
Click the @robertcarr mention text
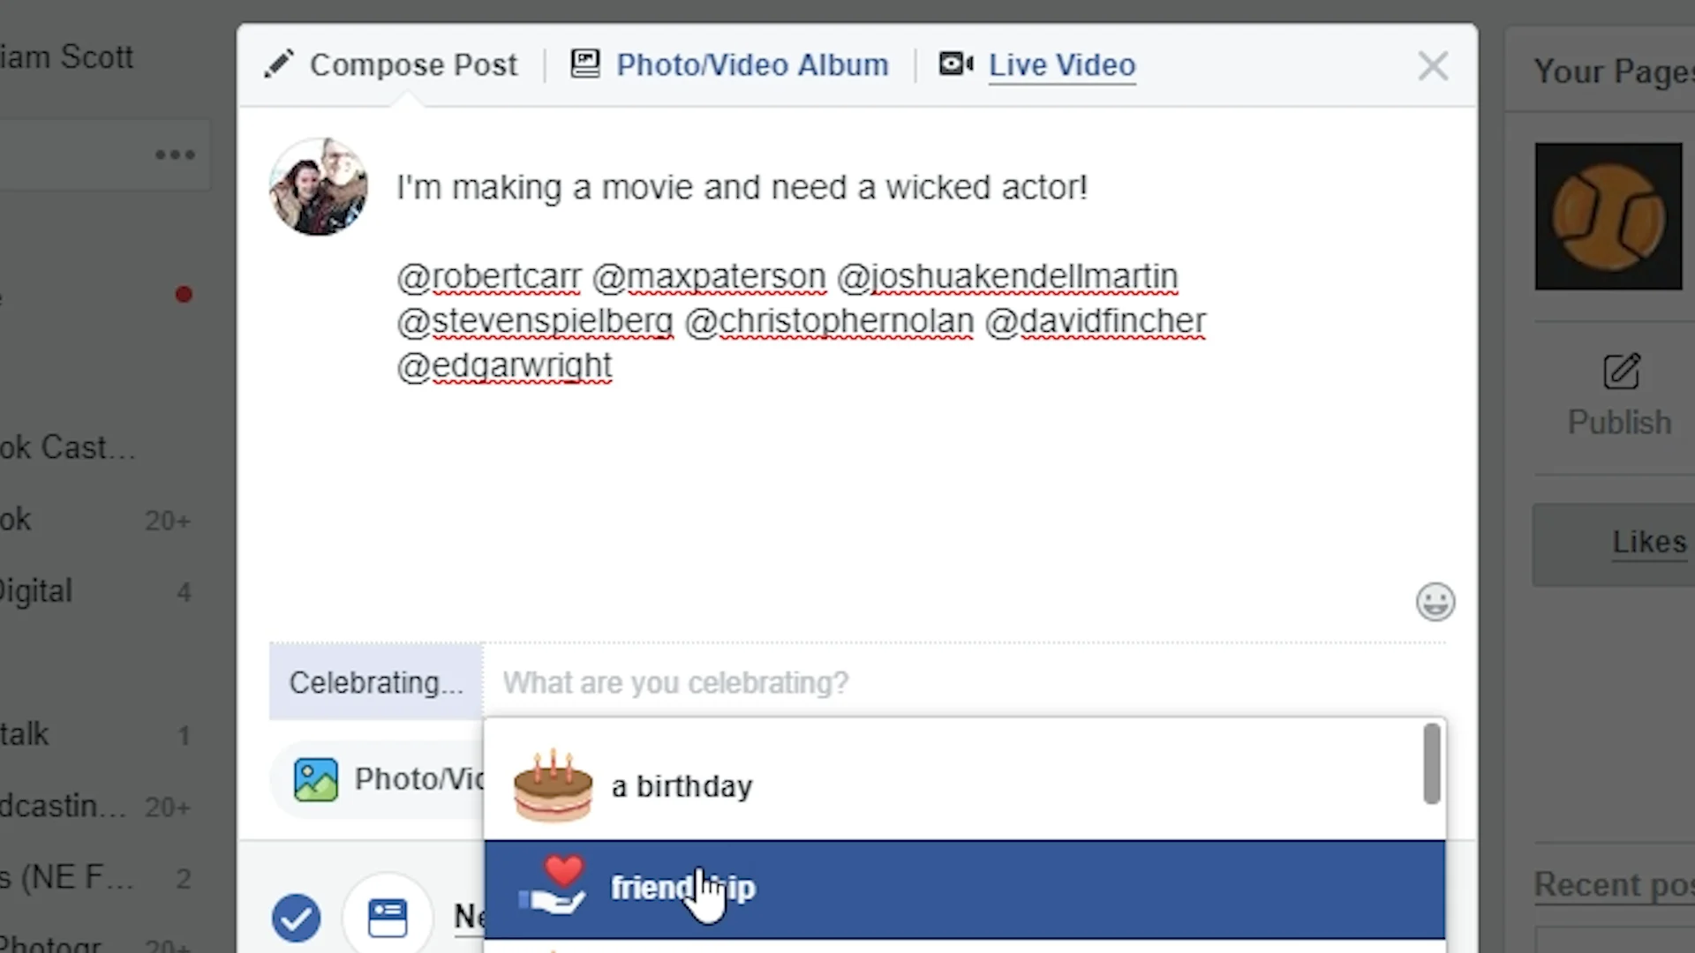point(489,277)
